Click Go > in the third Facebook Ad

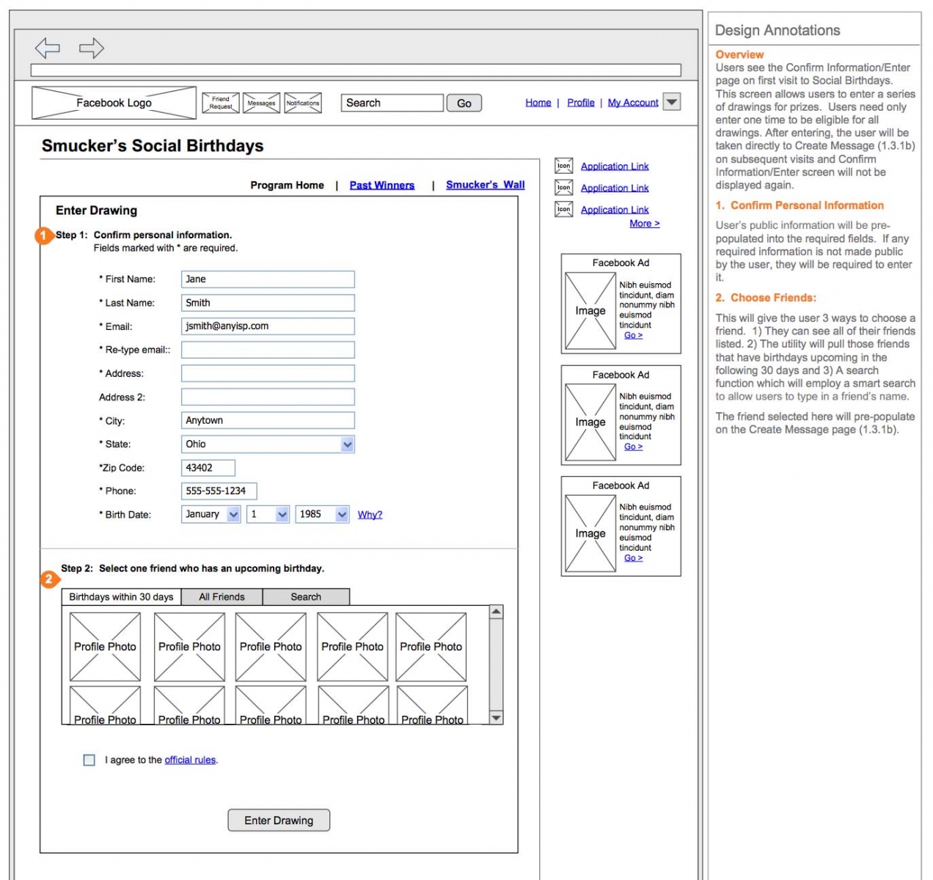pyautogui.click(x=633, y=558)
